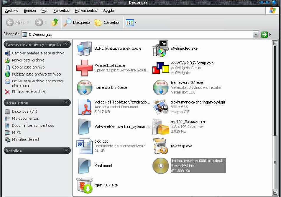Expand the Detalles panel
The height and width of the screenshot is (197, 281).
point(66,151)
